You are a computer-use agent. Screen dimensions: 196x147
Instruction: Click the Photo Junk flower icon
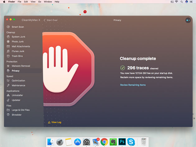coord(8,41)
